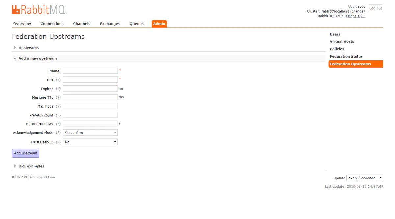Show help for Max hops
The width and height of the screenshot is (395, 219).
tap(58, 106)
